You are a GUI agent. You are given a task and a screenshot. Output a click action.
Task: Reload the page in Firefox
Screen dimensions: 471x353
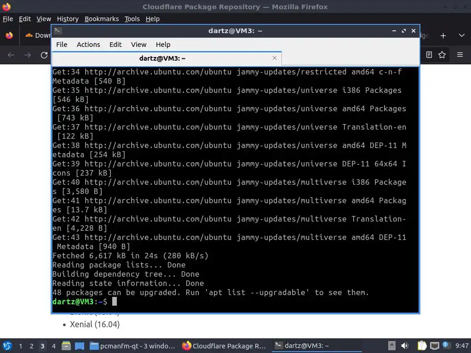[44, 55]
